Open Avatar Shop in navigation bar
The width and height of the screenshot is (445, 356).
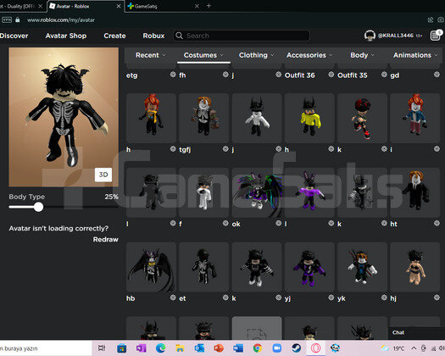point(66,36)
